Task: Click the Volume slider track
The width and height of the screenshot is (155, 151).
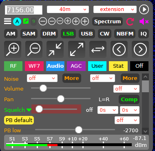Action: point(61,88)
